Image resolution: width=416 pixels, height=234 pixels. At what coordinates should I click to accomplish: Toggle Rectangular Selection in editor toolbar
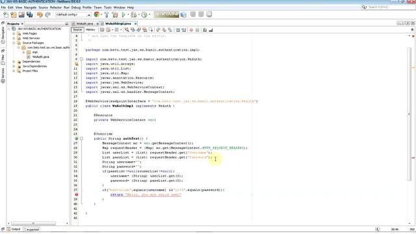click(151, 30)
